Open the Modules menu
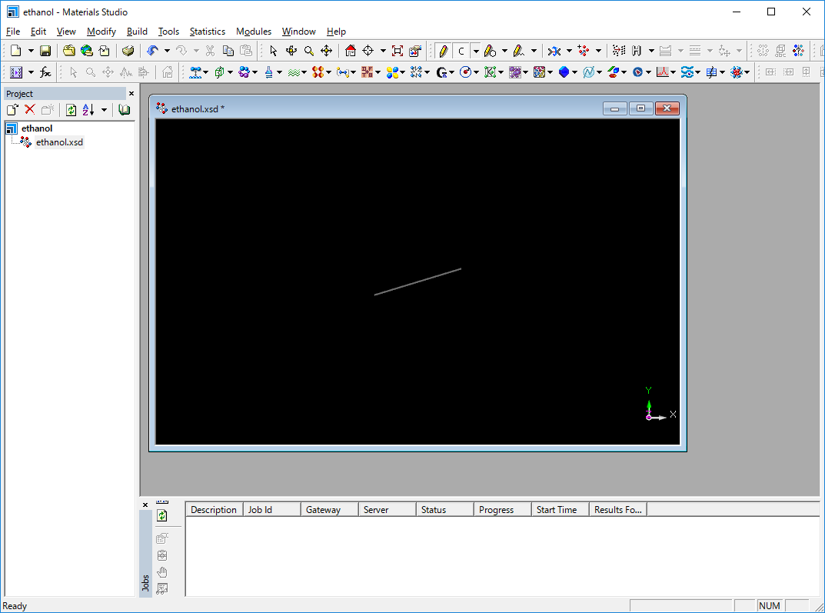This screenshot has width=825, height=613. point(254,32)
